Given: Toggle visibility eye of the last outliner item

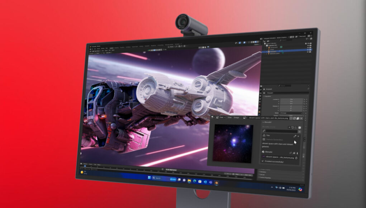Looking at the screenshot, I should pos(308,51).
